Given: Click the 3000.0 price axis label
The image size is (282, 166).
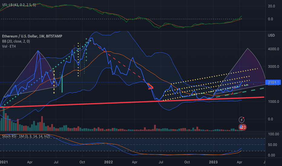Looking at the screenshot, I should [273, 67].
